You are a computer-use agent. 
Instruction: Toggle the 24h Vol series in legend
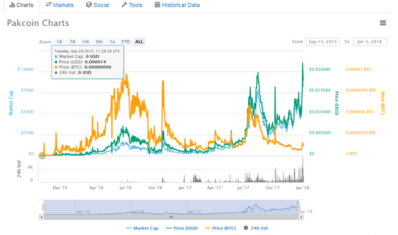pos(256,228)
